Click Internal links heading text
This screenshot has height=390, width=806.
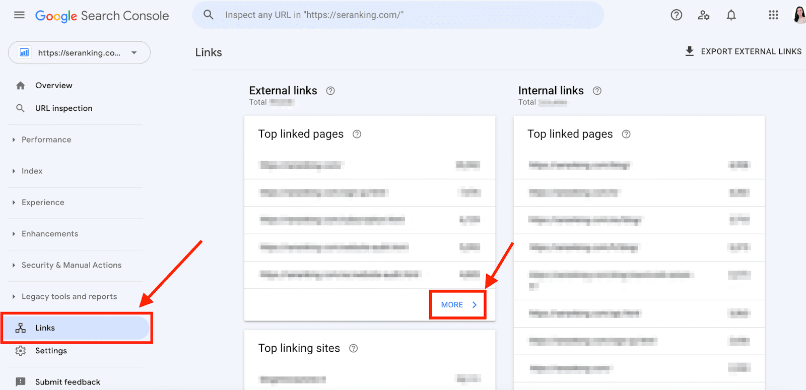click(551, 91)
